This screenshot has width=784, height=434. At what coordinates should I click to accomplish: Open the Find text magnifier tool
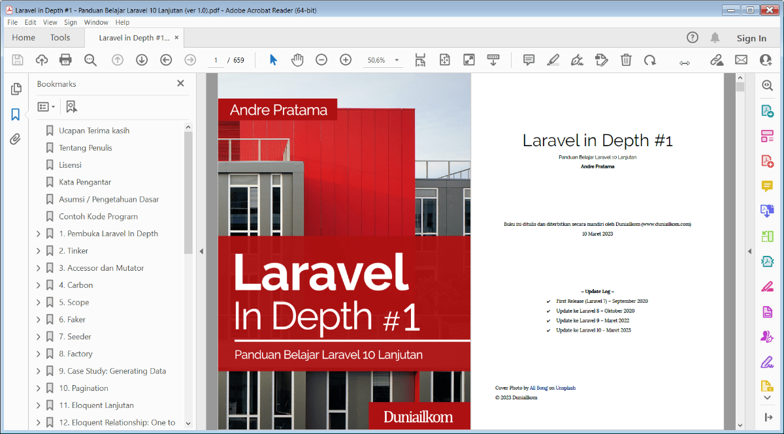pos(90,60)
